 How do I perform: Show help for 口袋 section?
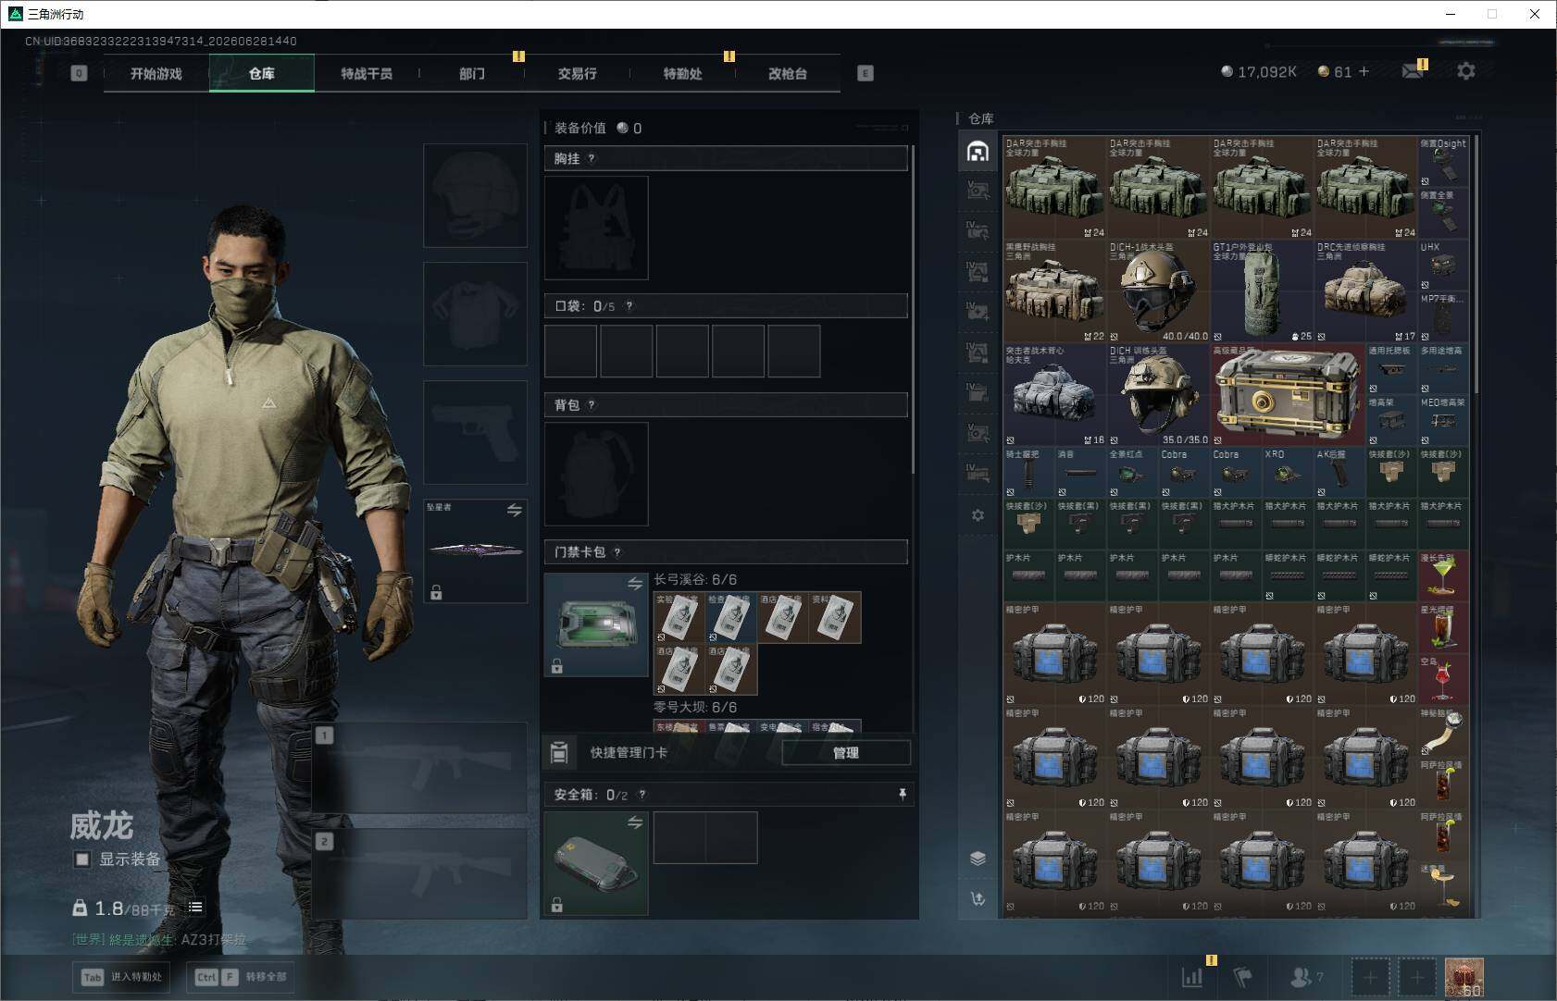click(x=629, y=306)
